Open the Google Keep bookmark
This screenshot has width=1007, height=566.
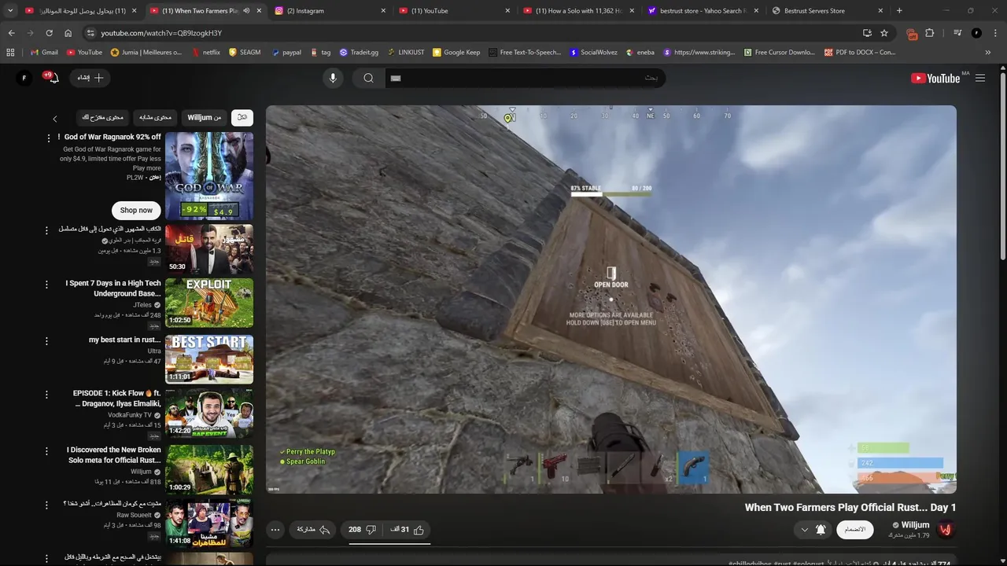pyautogui.click(x=456, y=52)
